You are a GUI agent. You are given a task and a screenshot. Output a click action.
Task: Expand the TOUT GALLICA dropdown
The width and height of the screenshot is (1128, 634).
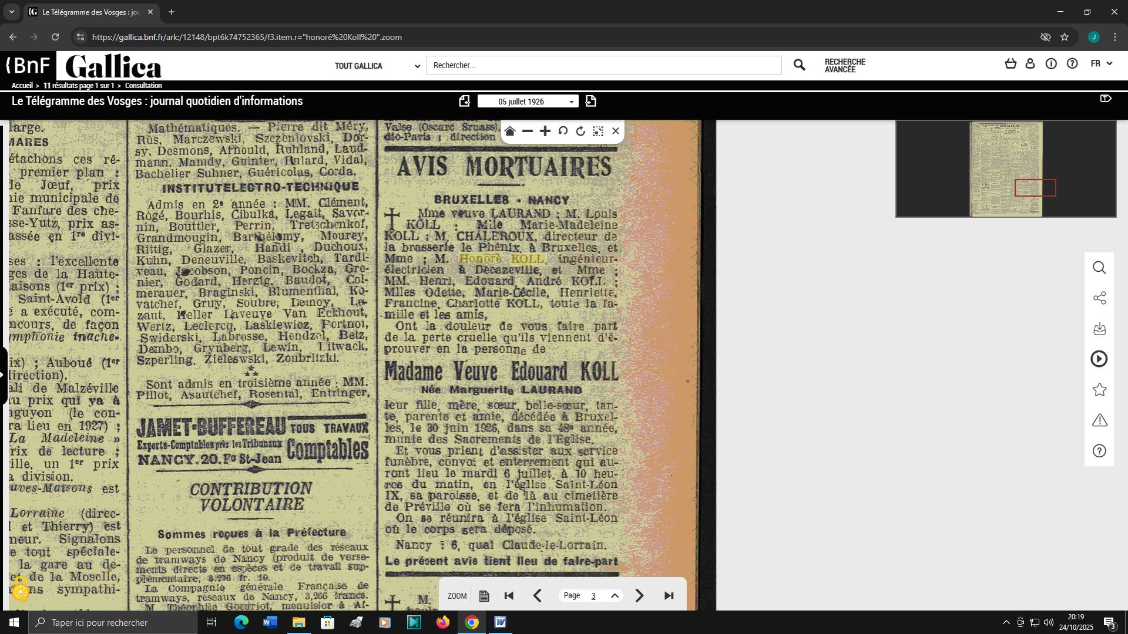point(377,66)
